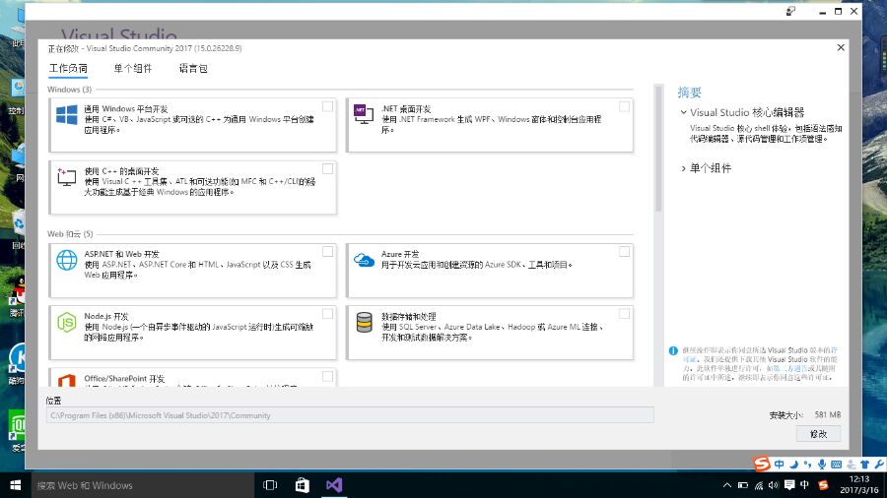The image size is (887, 498).
Task: Click the feedback icon in installer title bar
Action: 790,11
